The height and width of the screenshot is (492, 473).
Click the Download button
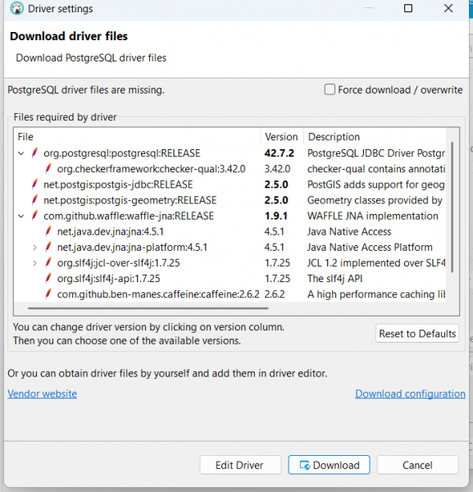329,465
